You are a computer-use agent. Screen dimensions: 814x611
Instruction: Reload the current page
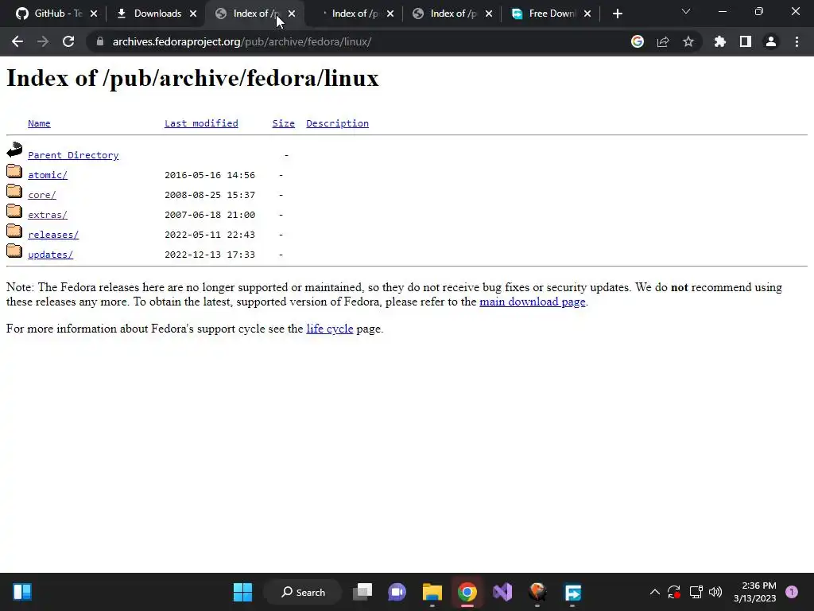68,41
